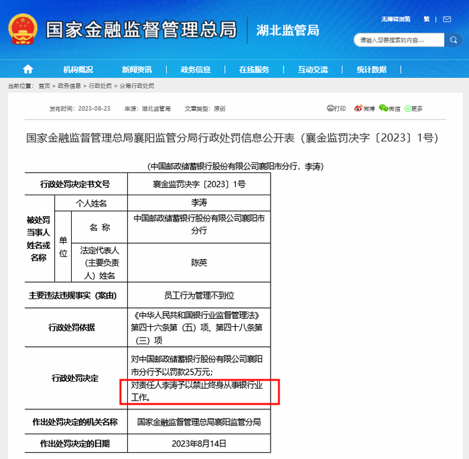Open 无障碍浏览 accessibility browsing
The height and width of the screenshot is (459, 469).
point(395,19)
